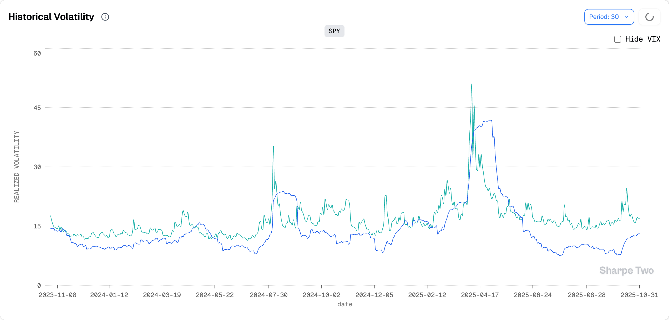Image resolution: width=669 pixels, height=320 pixels.
Task: Click the Sharpe Two watermark logo
Action: tap(626, 270)
